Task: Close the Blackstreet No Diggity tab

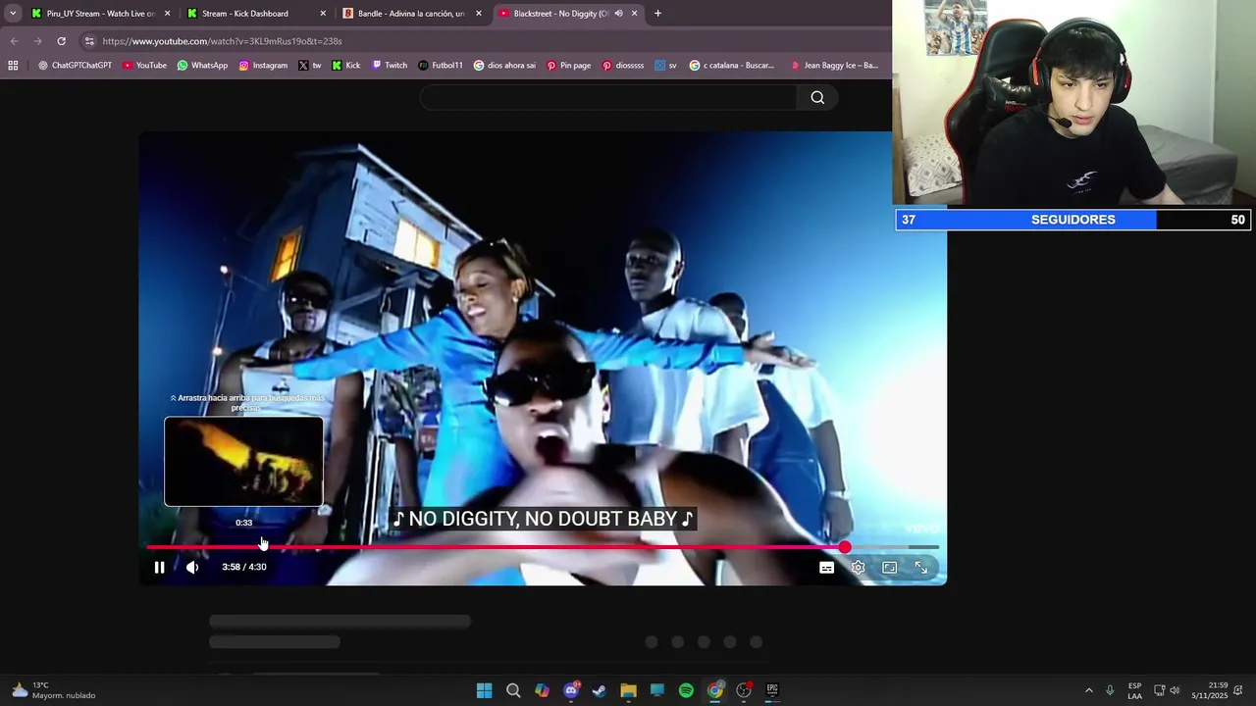Action: 634,14
